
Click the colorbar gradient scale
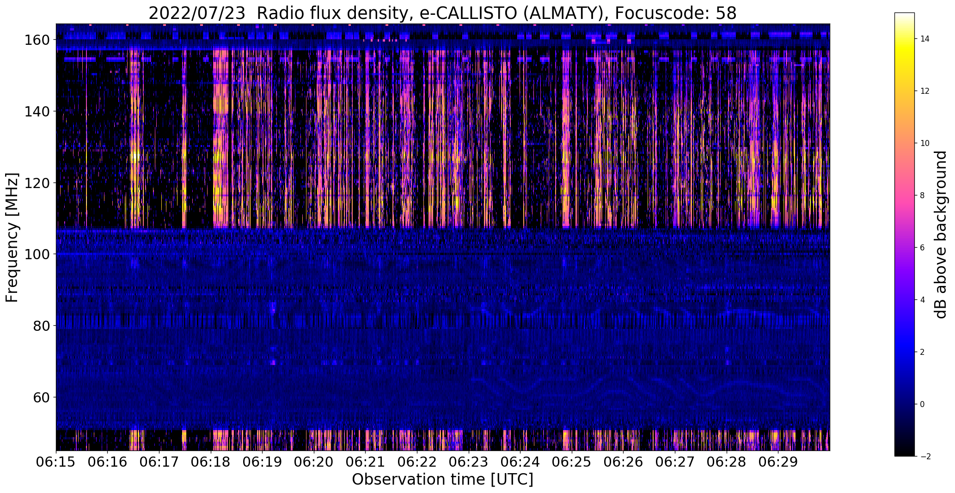coord(905,234)
